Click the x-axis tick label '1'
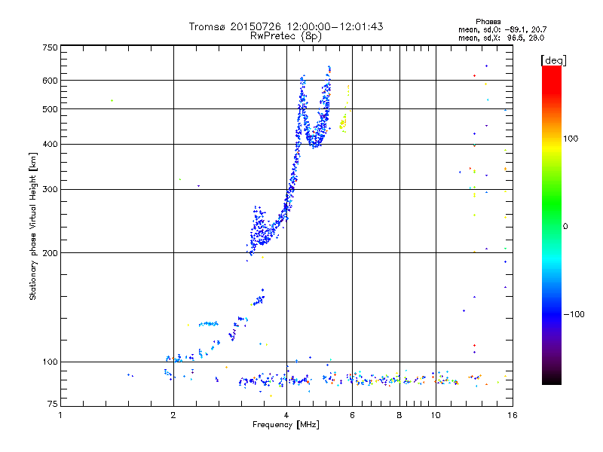Viewport: 603px width, 452px height. [x=60, y=415]
